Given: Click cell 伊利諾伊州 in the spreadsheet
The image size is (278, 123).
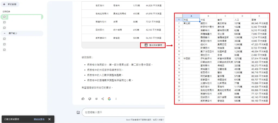Looking at the screenshot, I should [x=208, y=58].
